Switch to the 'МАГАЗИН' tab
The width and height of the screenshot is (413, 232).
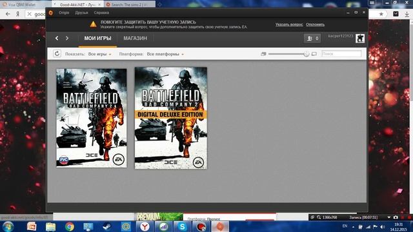click(135, 39)
